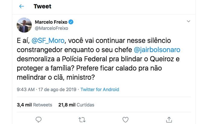This screenshot has height=124, width=205.
Task: Retweet using the retweet icon
Action: [82, 119]
